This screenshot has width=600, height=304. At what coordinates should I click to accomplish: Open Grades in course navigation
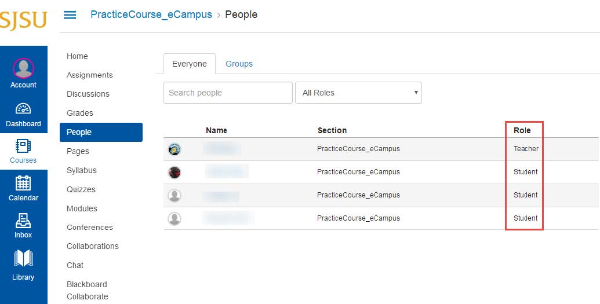pos(80,113)
